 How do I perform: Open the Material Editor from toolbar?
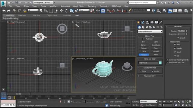coord(186,11)
